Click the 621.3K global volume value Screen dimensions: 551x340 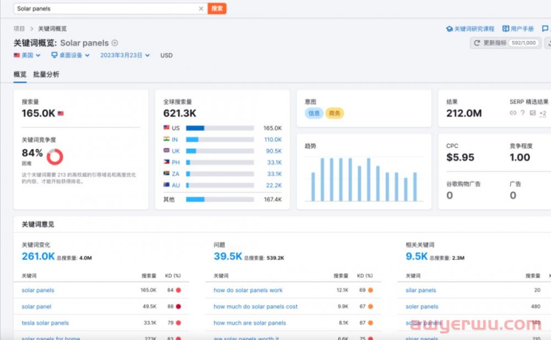180,113
